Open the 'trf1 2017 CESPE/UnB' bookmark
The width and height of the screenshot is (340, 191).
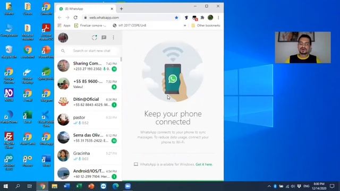[130, 25]
